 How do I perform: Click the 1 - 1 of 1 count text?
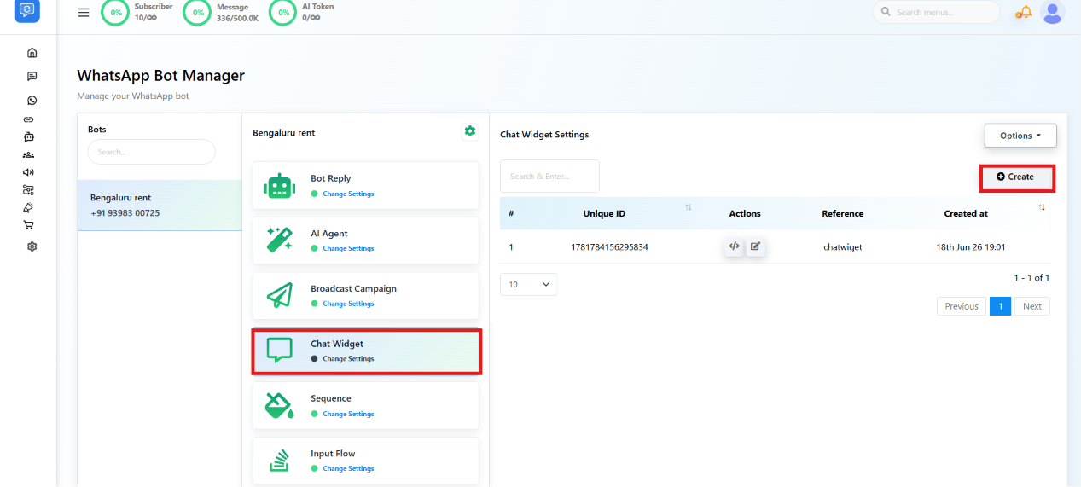coord(1032,278)
